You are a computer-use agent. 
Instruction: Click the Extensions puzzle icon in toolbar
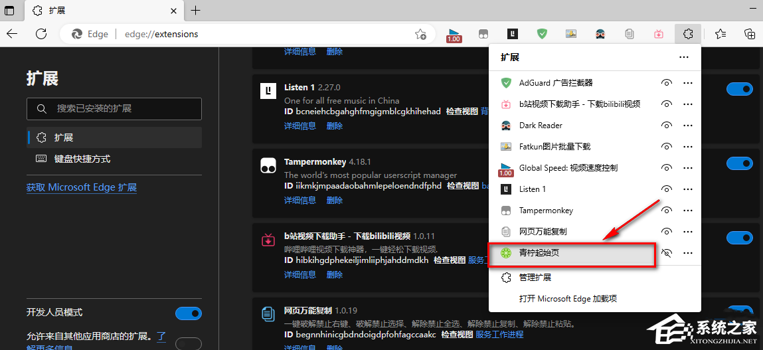pos(688,34)
